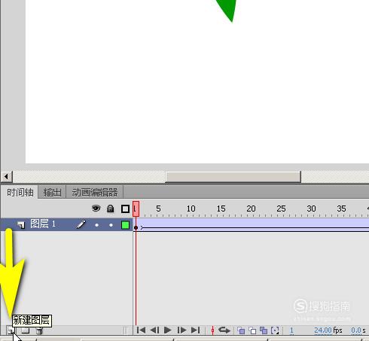Click the green outline color swatch of 图层 1
This screenshot has width=369, height=341.
pos(125,225)
